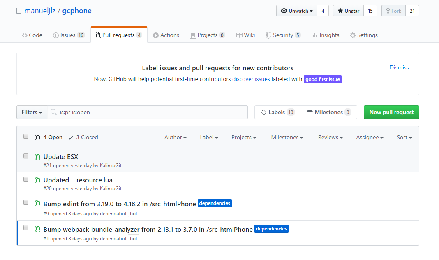Click the checkmark icon beside 3 Closed
439x260 pixels.
point(71,138)
